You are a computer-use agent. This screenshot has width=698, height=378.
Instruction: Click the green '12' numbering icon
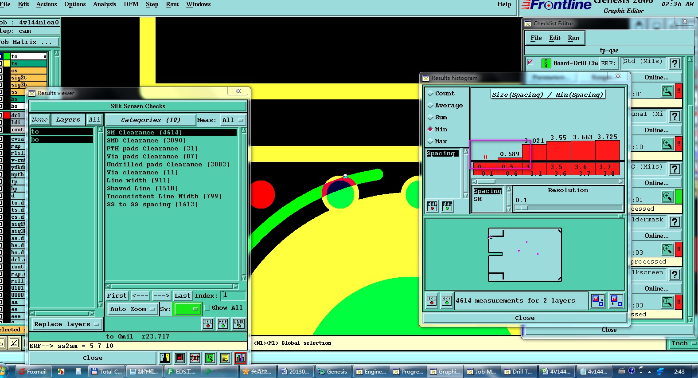[210, 358]
